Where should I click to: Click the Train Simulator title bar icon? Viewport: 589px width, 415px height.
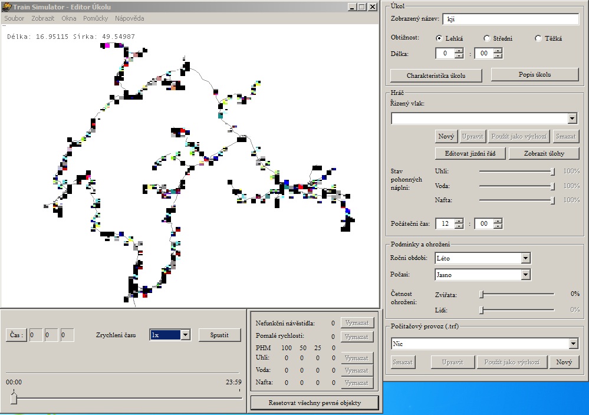(6, 6)
